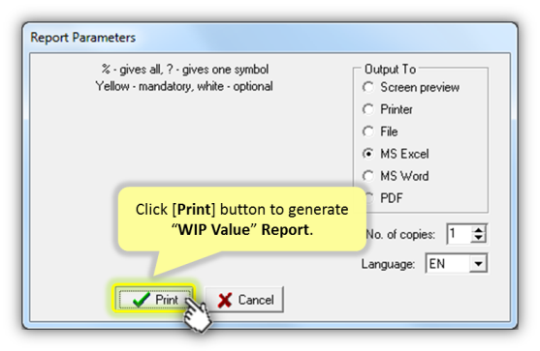Increase number of copies with up arrow
The height and width of the screenshot is (351, 540).
coord(478,230)
